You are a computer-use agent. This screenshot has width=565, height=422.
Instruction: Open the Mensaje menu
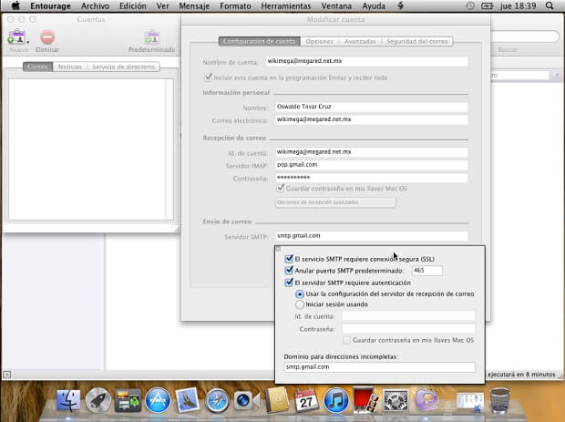point(194,5)
